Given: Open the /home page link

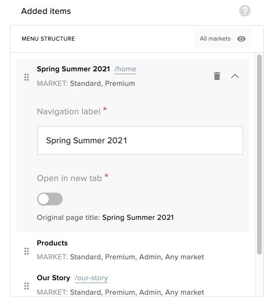Looking at the screenshot, I should tap(125, 69).
